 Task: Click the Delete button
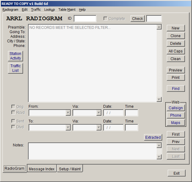(x=176, y=43)
